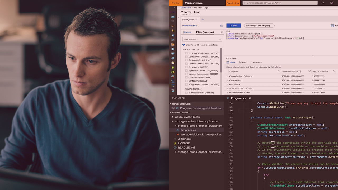Open workspace settings icon next to contosoretail-it
Screen dimensions: 338x190
tap(221, 26)
